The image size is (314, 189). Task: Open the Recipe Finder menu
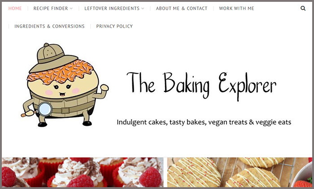tap(51, 9)
